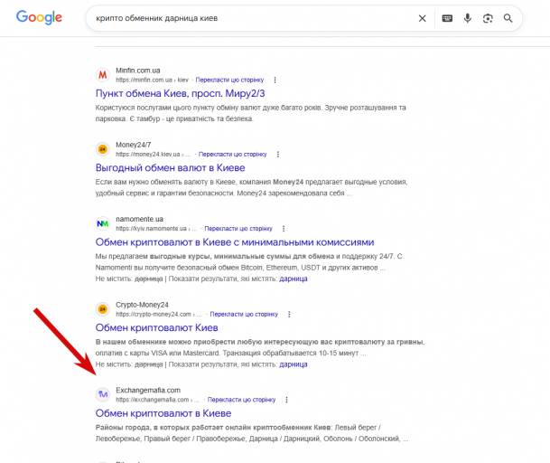Click the magnifying glass search button

click(x=508, y=18)
